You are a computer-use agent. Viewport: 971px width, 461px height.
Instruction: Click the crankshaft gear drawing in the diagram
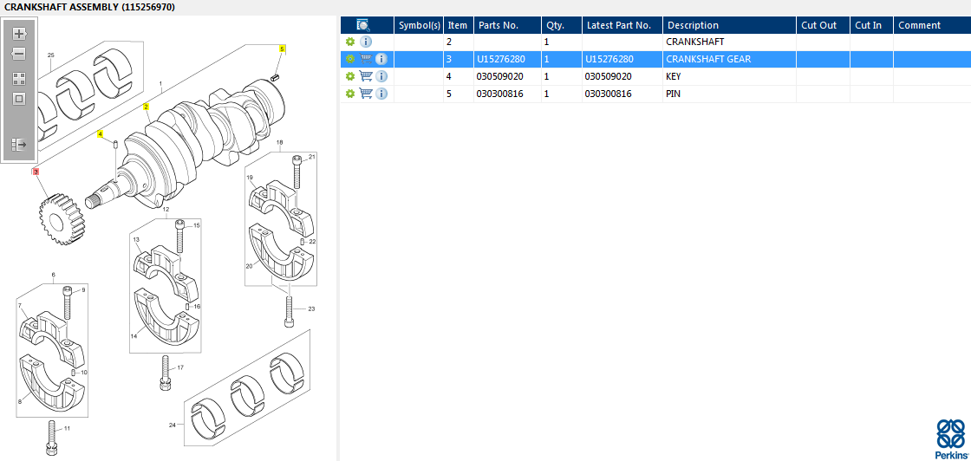click(60, 218)
